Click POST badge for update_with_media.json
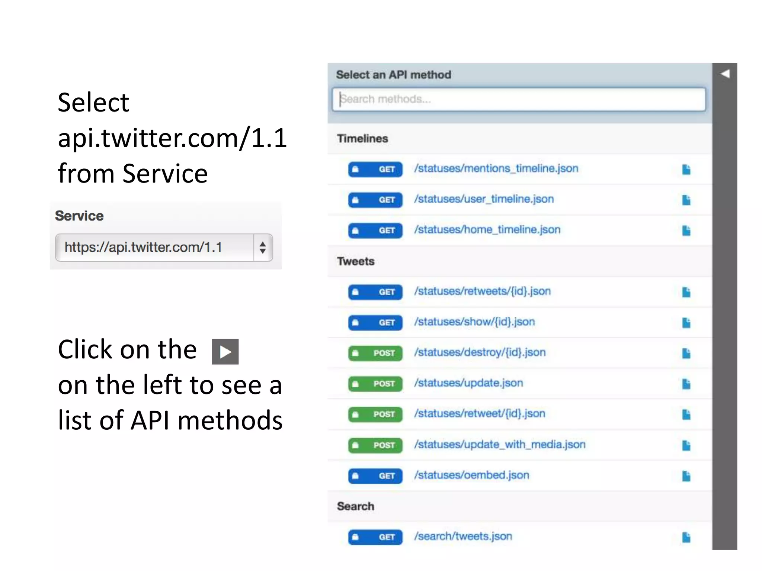This screenshot has height=571, width=762. (x=375, y=445)
